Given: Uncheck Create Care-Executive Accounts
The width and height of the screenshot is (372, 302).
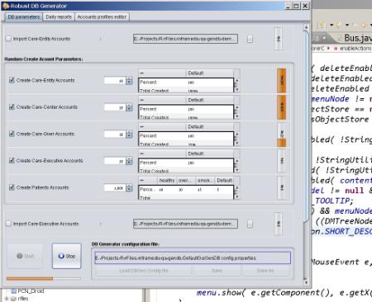Looking at the screenshot, I should point(12,160).
